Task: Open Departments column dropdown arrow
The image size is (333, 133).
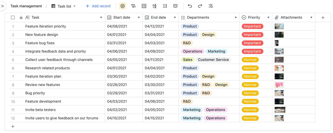Action: coord(236,17)
